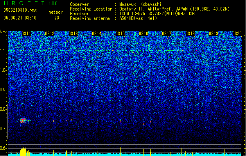
Task: Select the filename 0506210310.png
Action: pos(20,11)
